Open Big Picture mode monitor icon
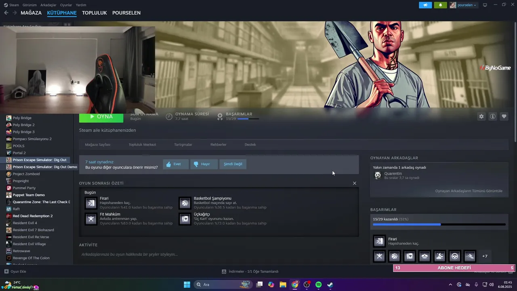 pos(485,5)
